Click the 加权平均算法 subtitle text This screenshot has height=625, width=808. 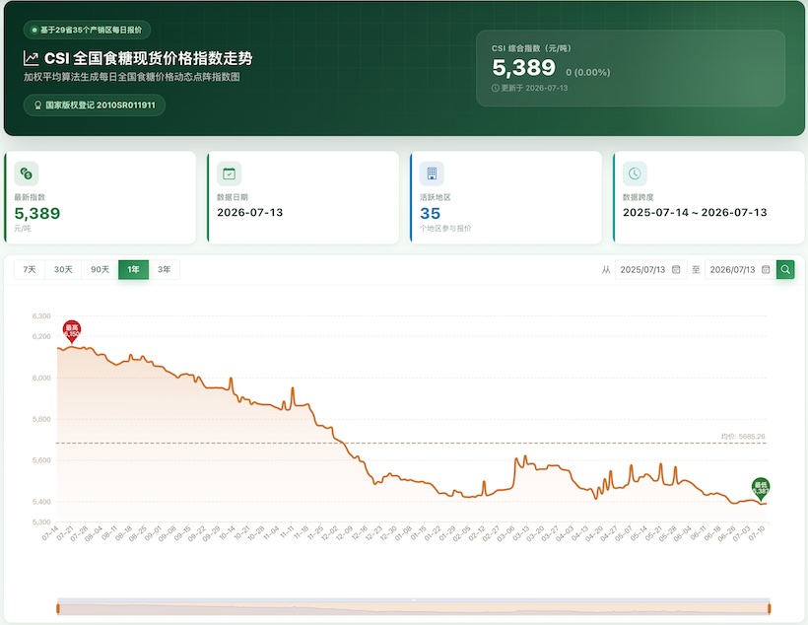point(131,77)
